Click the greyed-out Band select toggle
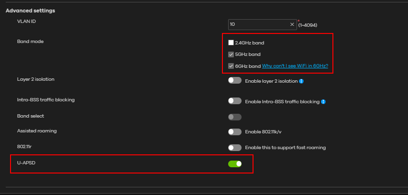408x195 pixels. pos(234,117)
